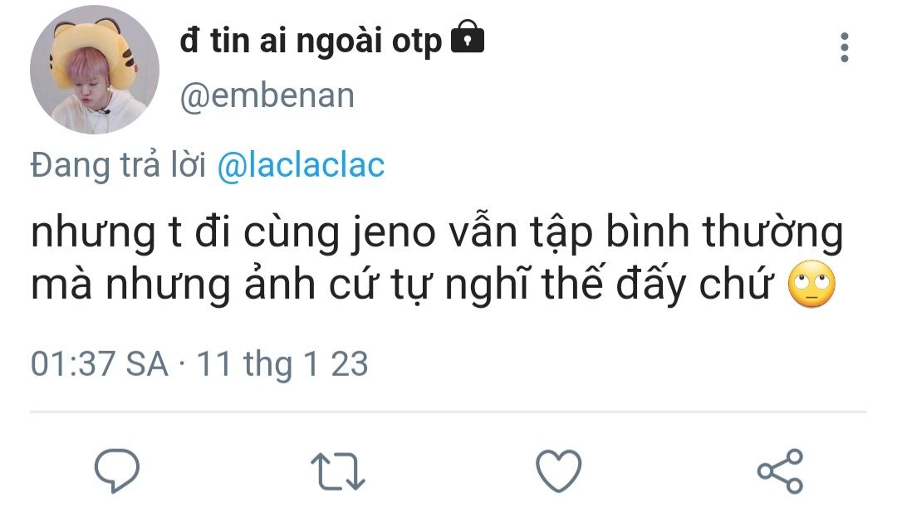Image resolution: width=897 pixels, height=522 pixels.
Task: Click the "Đang trả lời" label
Action: tap(118, 165)
